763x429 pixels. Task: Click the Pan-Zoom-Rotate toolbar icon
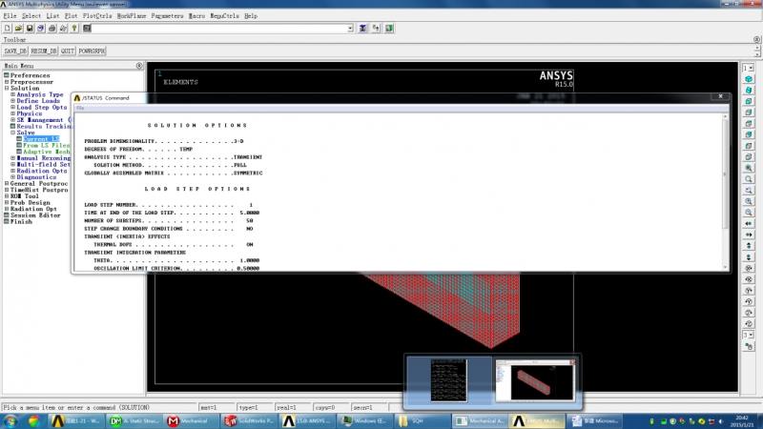pos(41,29)
